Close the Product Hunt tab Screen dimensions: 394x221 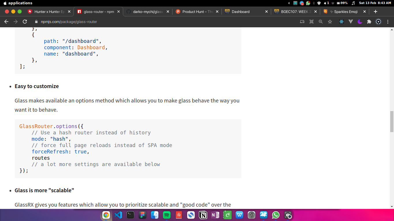point(217,12)
